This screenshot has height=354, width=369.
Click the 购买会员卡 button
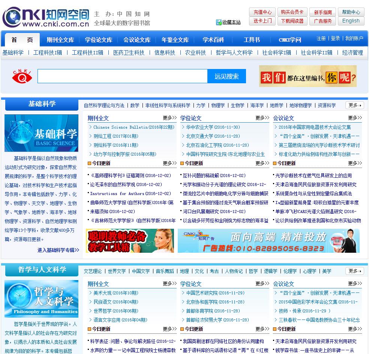292,12
